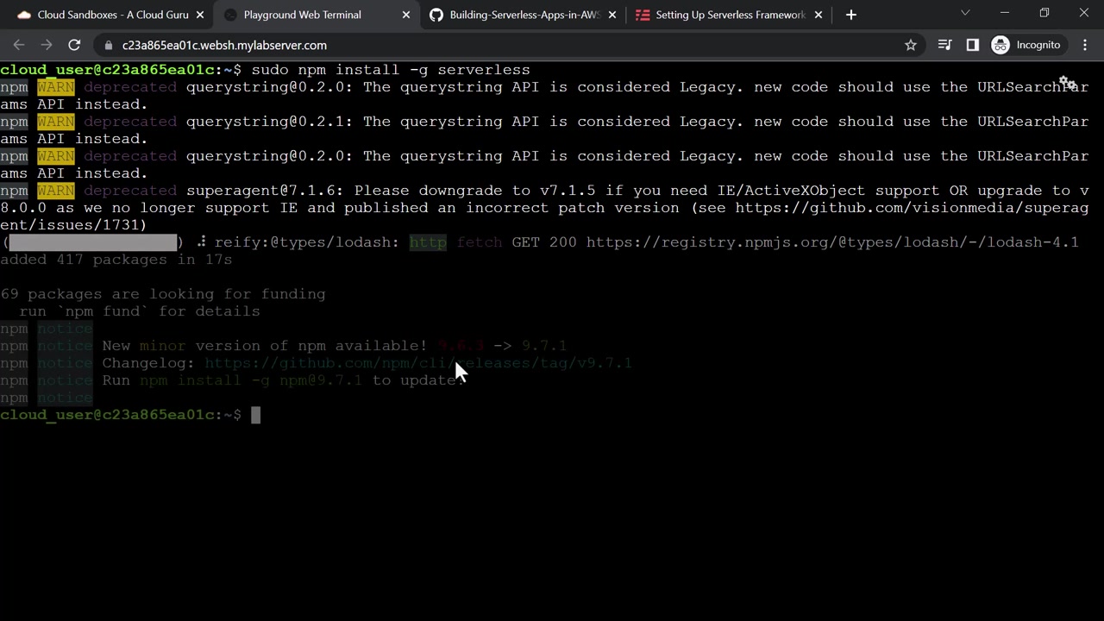Switch to Cloud Sandboxes tab
This screenshot has width=1104, height=621.
103,15
